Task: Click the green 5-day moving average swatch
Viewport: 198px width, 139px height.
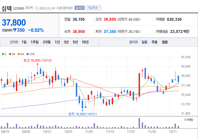Action: [3, 54]
